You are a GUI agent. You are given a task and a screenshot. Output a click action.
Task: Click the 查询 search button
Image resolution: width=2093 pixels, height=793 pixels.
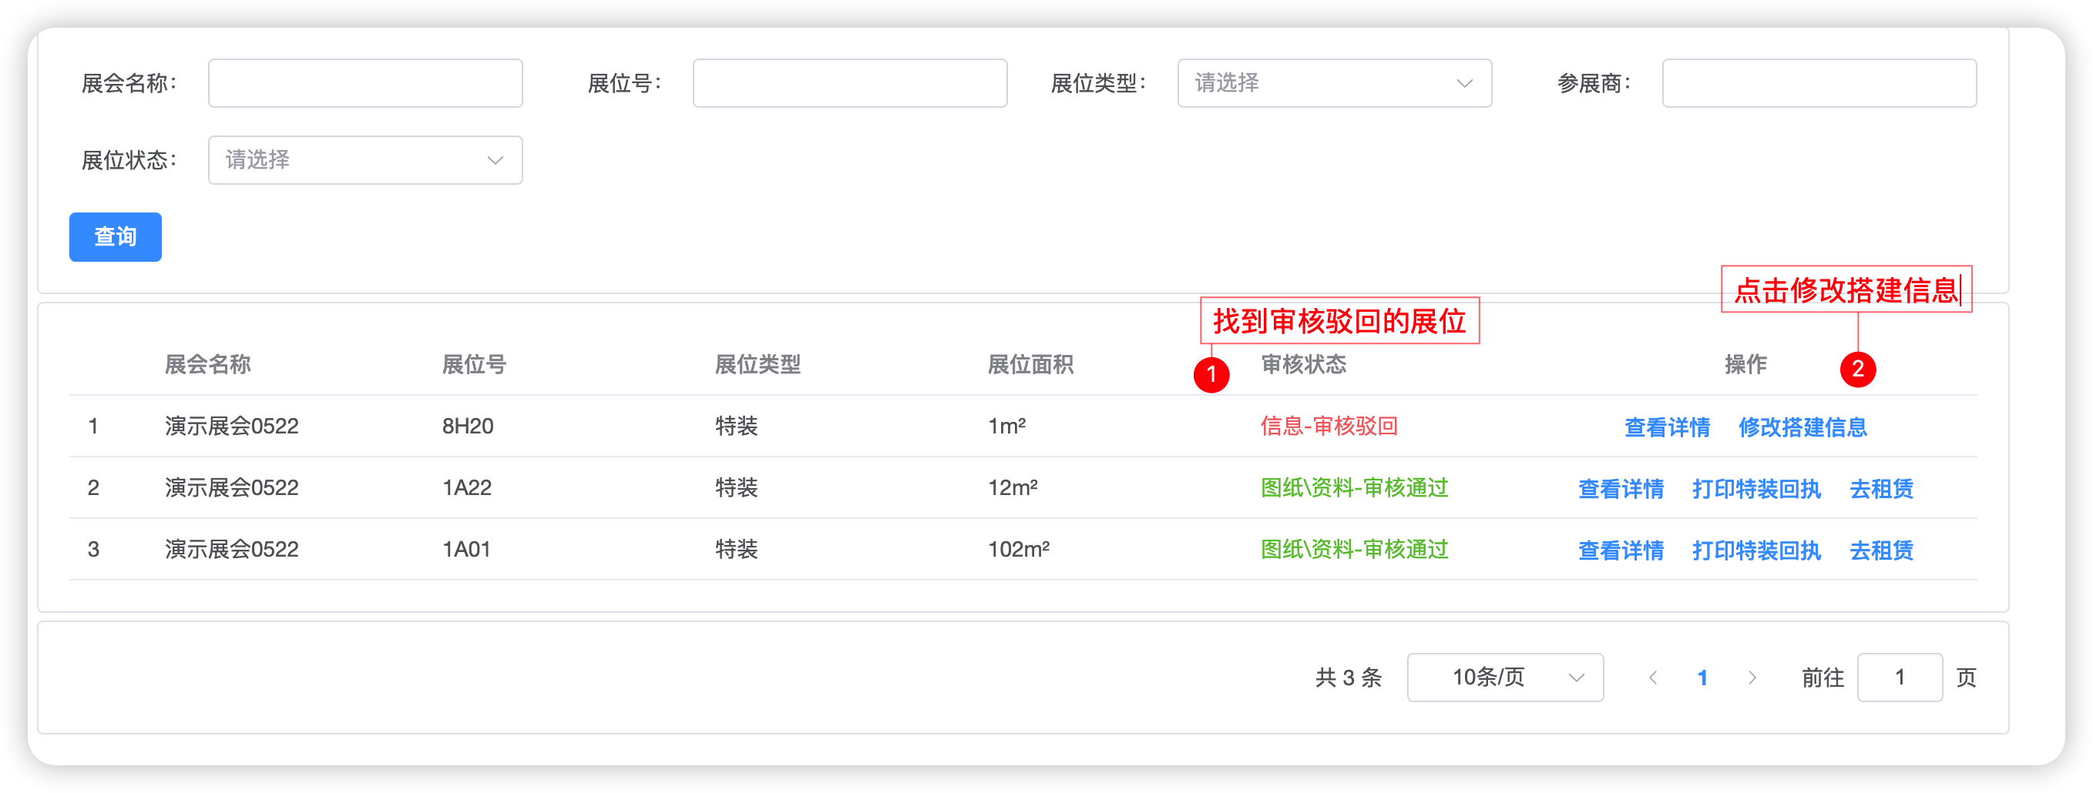116,237
